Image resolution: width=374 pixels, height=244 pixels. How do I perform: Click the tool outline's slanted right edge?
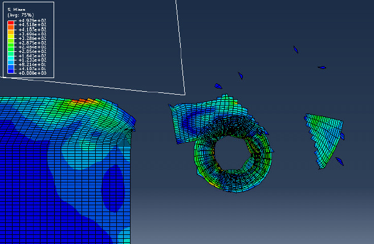point(180,46)
